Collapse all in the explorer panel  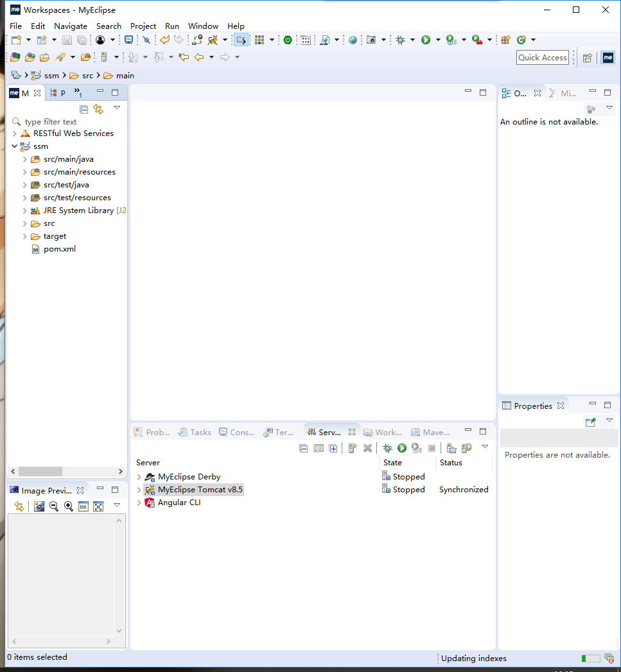pos(84,109)
